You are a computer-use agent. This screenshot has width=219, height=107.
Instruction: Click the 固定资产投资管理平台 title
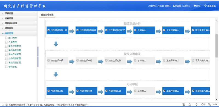click(x=25, y=6)
